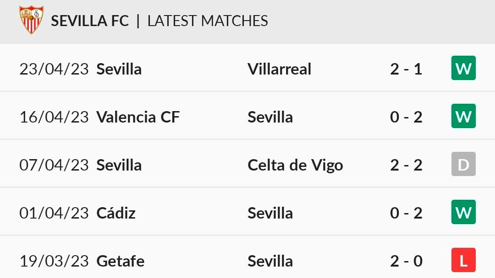Click Sevilla as home team in 07/04/23 row

119,165
